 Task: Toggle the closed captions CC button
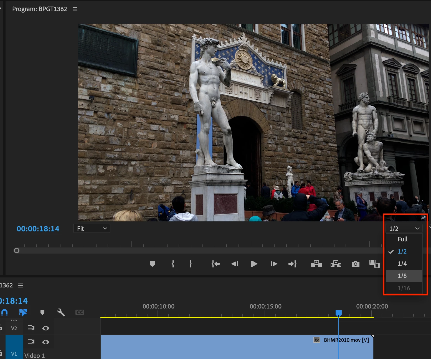[x=80, y=313]
